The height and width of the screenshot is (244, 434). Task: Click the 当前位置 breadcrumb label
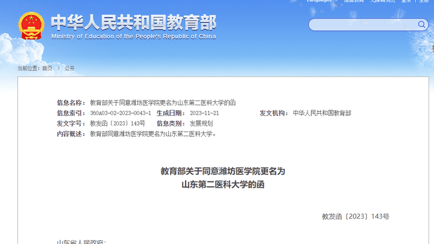coord(28,68)
